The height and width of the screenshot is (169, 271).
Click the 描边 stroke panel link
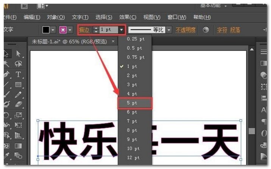[x=84, y=30]
